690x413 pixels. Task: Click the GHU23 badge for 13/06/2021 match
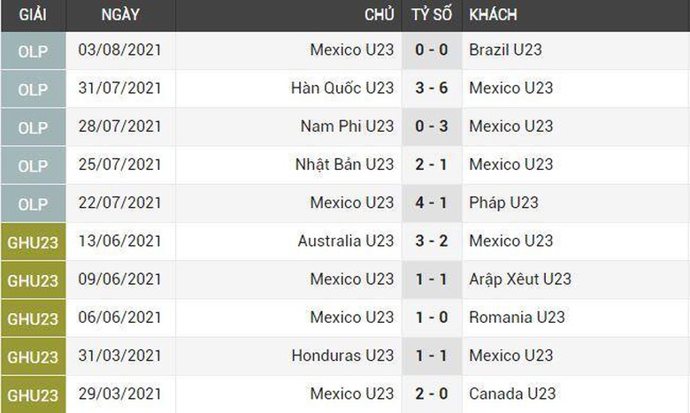pyautogui.click(x=33, y=241)
